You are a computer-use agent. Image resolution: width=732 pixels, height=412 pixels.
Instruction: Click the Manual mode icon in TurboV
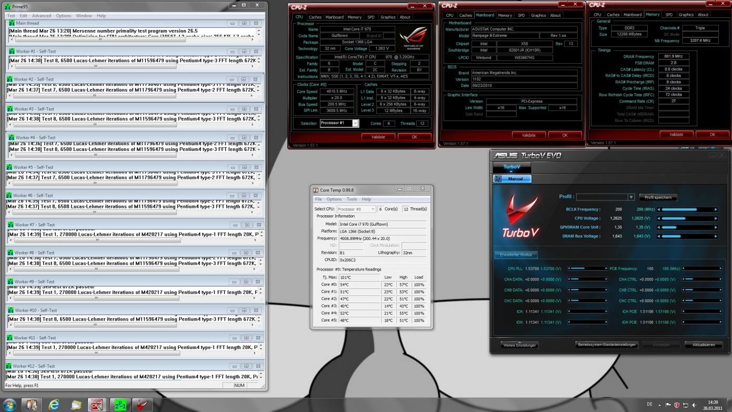click(498, 179)
